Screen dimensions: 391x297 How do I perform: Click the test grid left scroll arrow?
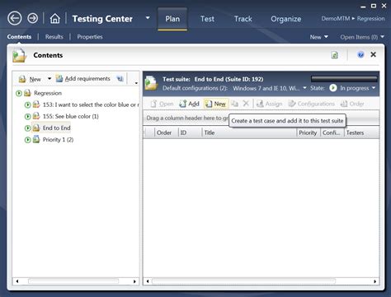pos(148,281)
